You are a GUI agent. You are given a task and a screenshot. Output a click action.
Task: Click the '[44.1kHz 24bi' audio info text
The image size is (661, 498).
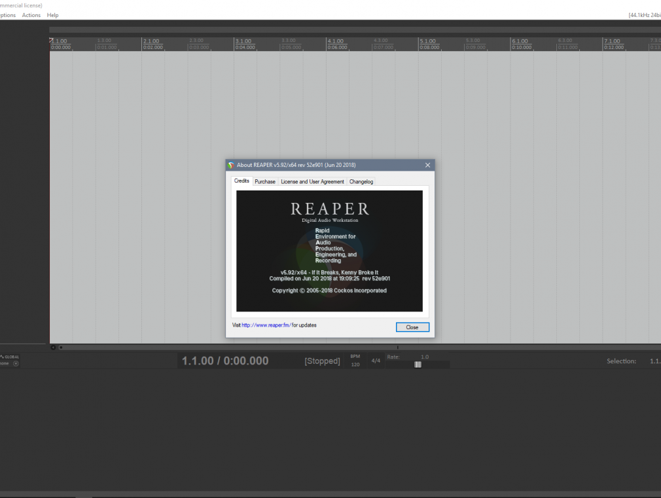pos(645,15)
